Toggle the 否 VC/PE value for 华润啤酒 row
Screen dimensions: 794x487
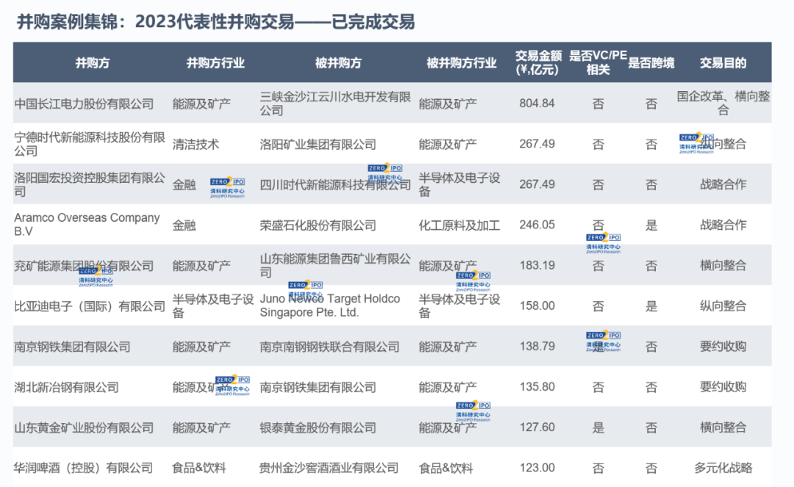coord(598,468)
